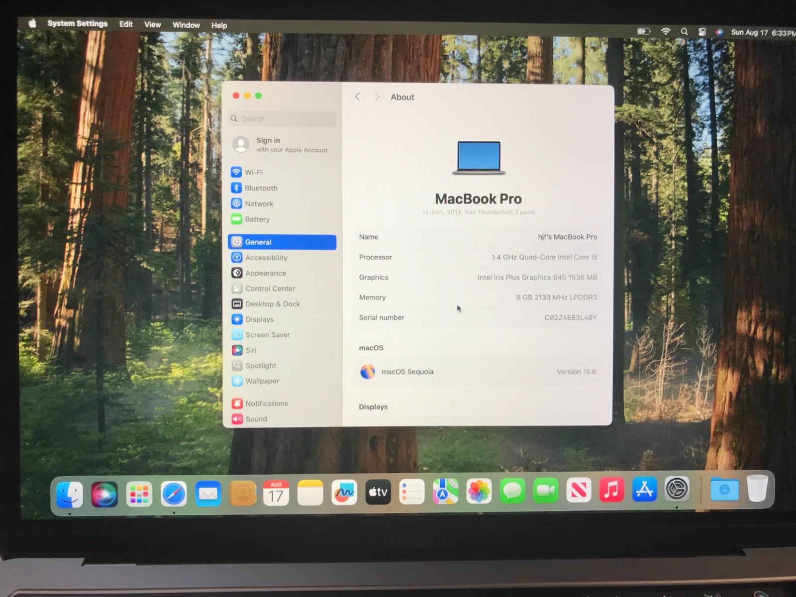Select Appearance in the sidebar
Viewport: 796px width, 597px height.
coord(265,273)
